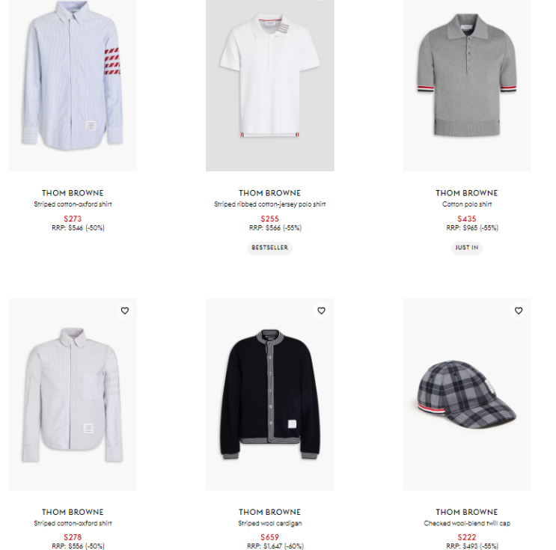Screen dimensions: 556x550
Task: Click the $659 cardigan sale price
Action: point(270,537)
